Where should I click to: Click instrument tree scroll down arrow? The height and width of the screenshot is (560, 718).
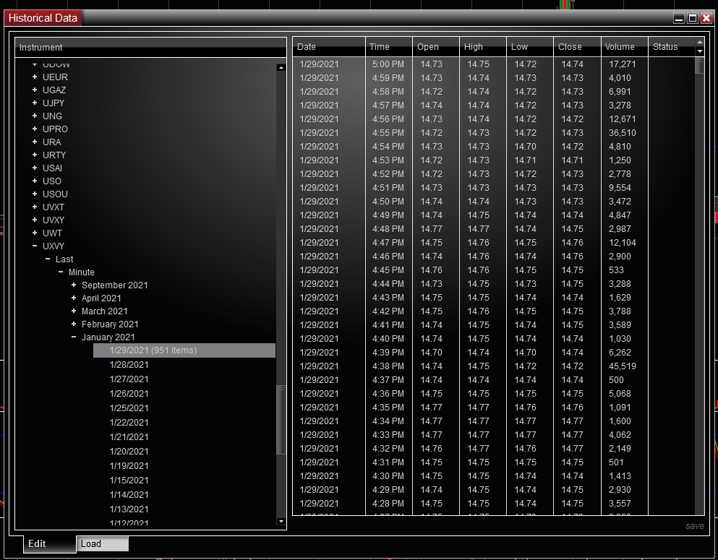click(281, 521)
